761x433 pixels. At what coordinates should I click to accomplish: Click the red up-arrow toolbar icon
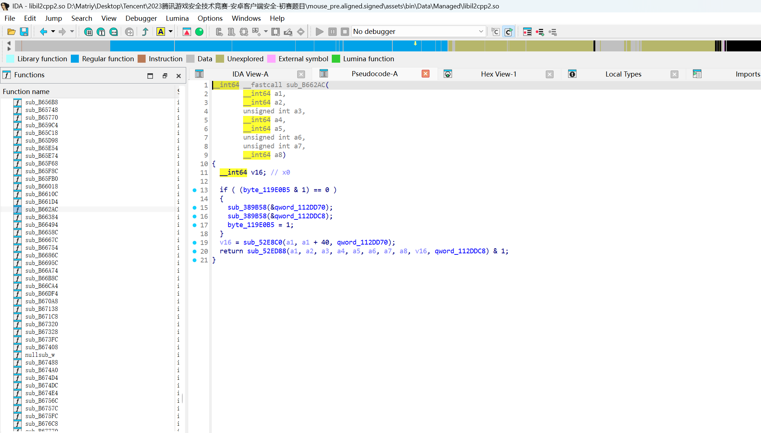[x=187, y=32]
